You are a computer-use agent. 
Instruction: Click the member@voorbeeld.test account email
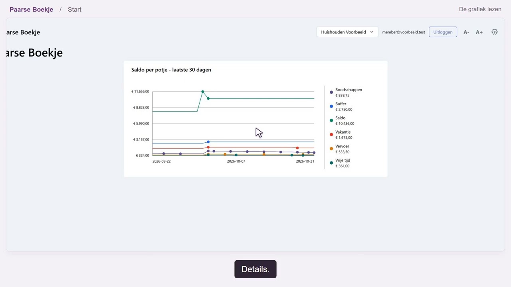(404, 32)
